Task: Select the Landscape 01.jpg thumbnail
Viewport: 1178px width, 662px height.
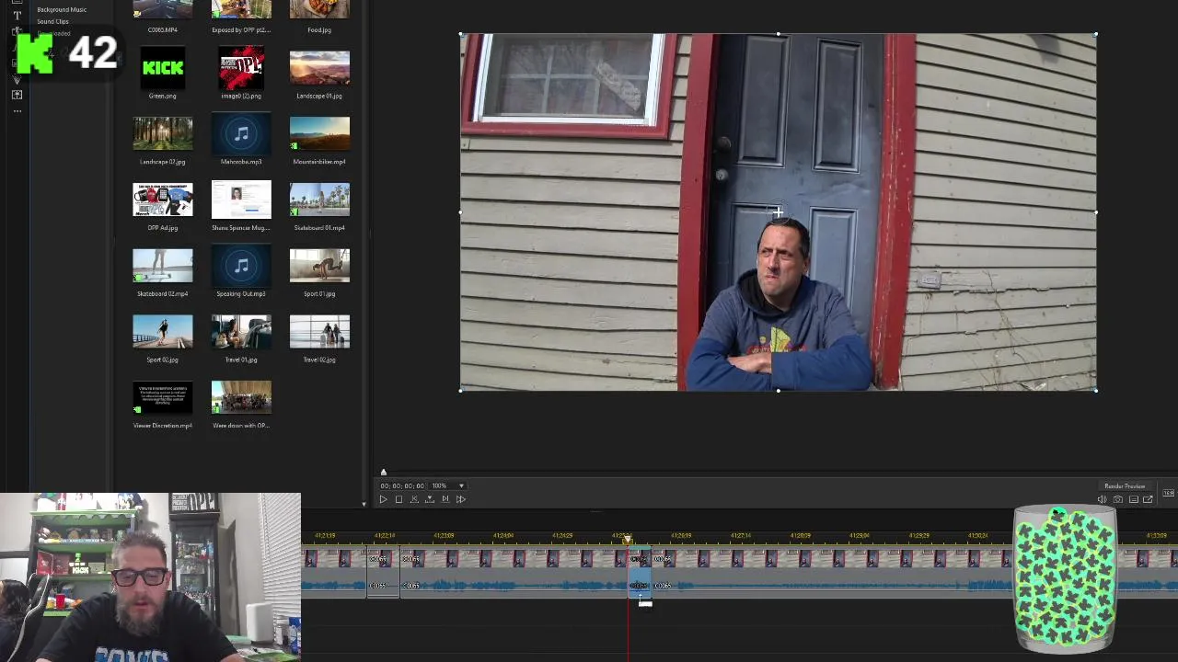Action: (x=319, y=67)
